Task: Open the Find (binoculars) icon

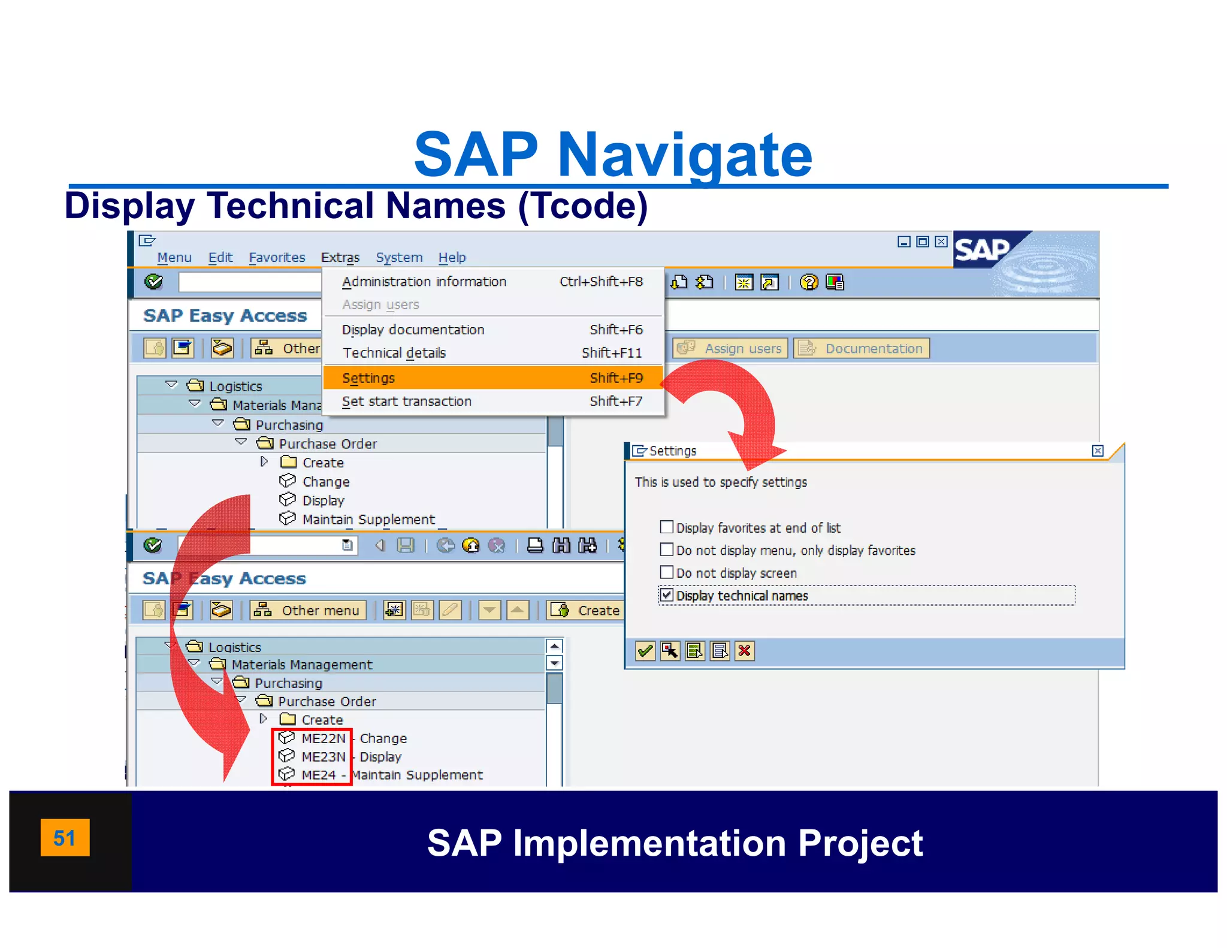Action: click(x=560, y=546)
